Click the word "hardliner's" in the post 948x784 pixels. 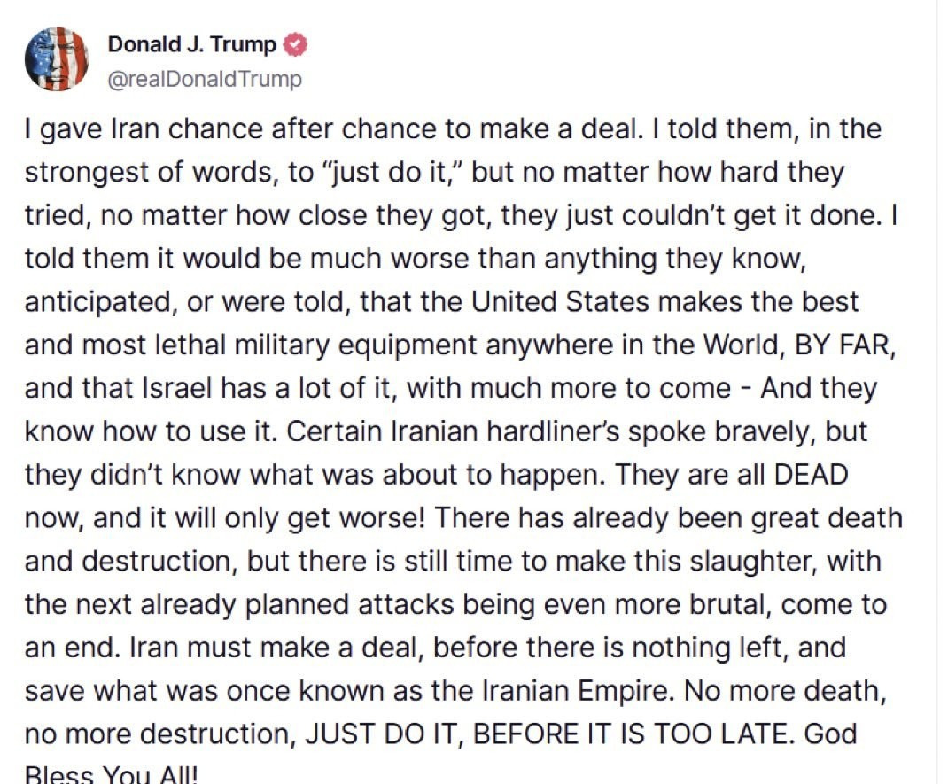tap(553, 431)
